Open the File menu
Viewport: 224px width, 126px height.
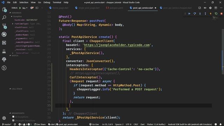point(9,2)
